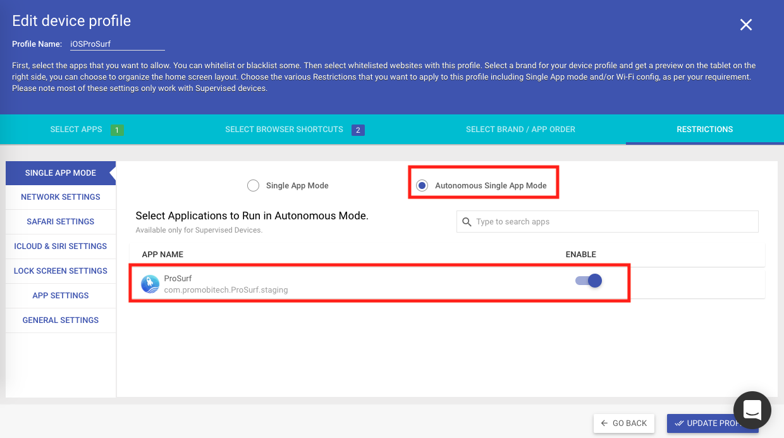
Task: Click the Enable column header
Action: click(x=581, y=255)
